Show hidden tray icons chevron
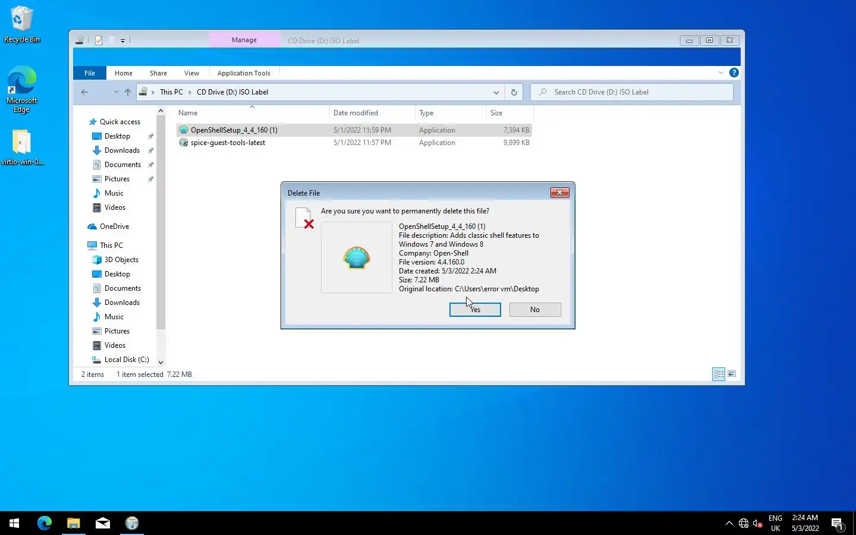The image size is (856, 535). coord(729,523)
